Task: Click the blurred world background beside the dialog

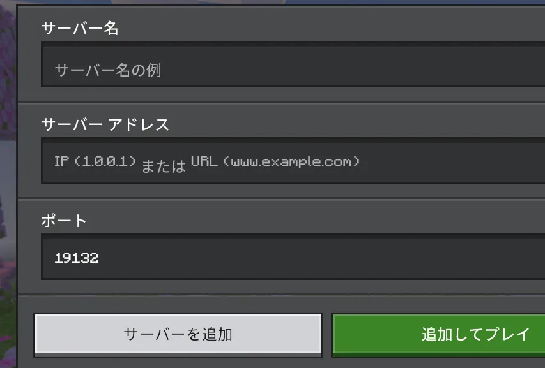Action: pyautogui.click(x=8, y=173)
